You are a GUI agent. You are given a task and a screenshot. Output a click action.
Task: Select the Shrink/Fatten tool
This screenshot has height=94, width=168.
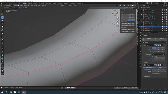[2, 68]
